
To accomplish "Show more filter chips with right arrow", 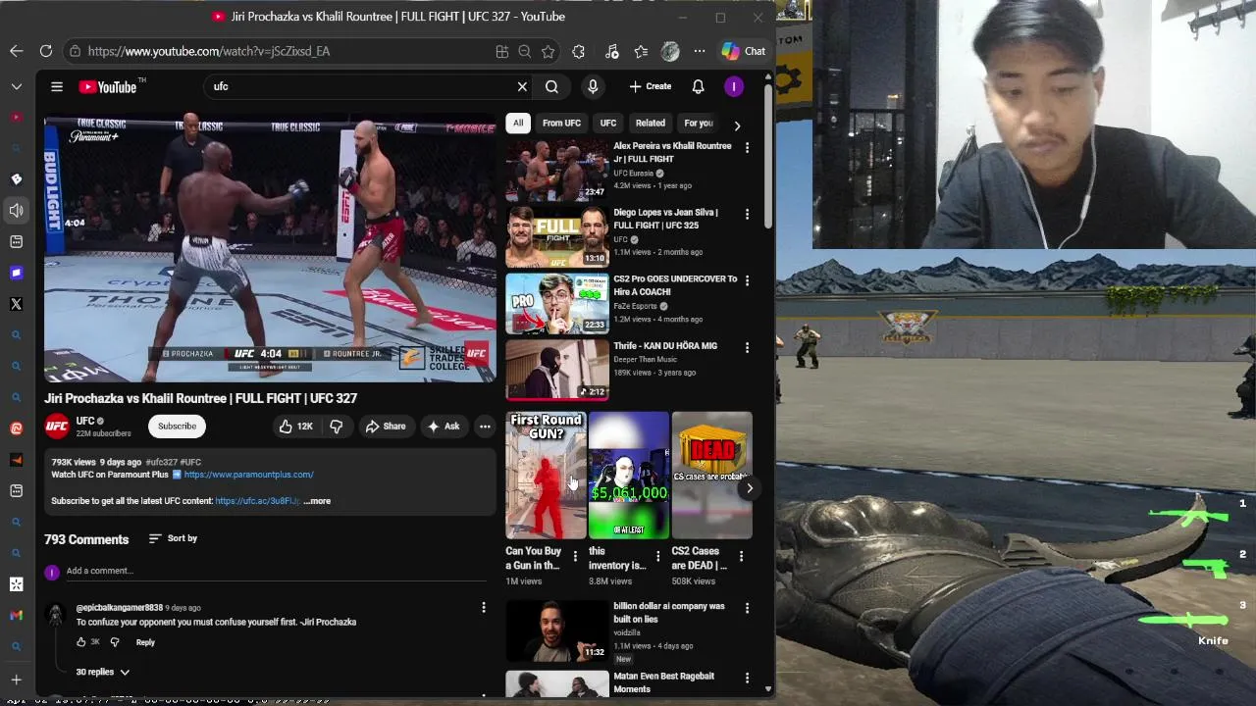I will pyautogui.click(x=737, y=126).
